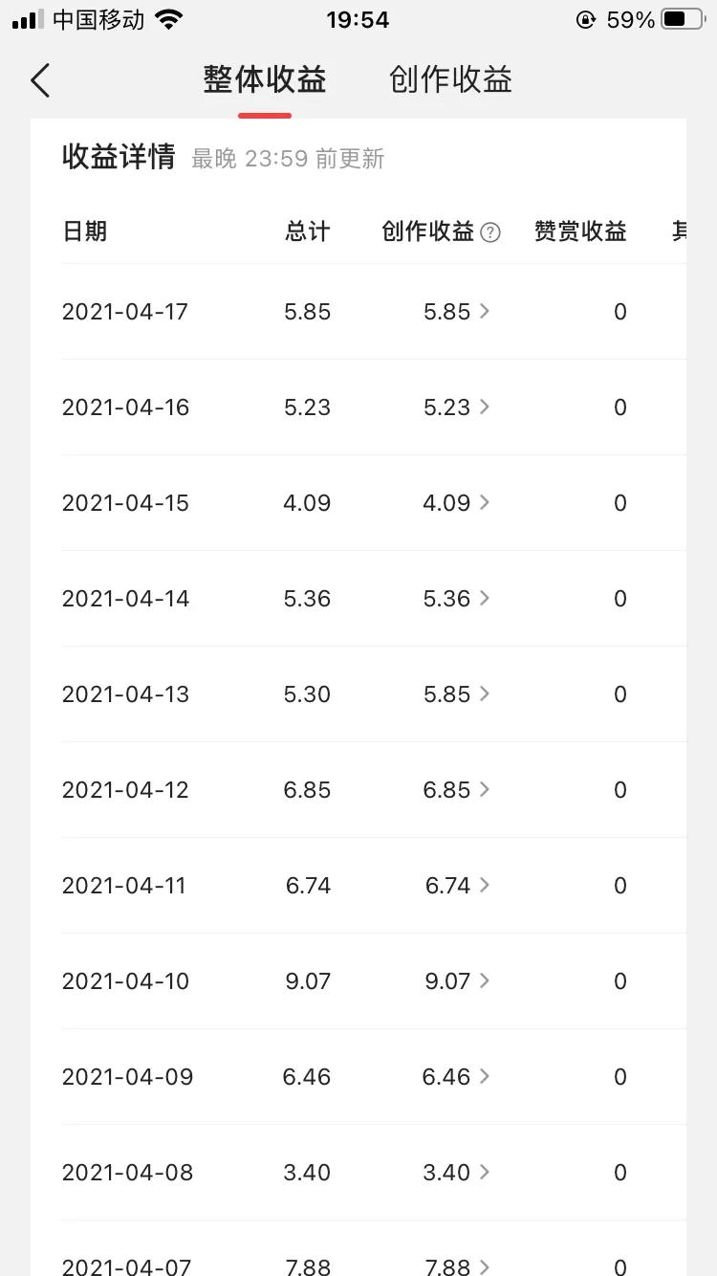Expand 创作收益 details for 2021-04-17

pyautogui.click(x=484, y=311)
